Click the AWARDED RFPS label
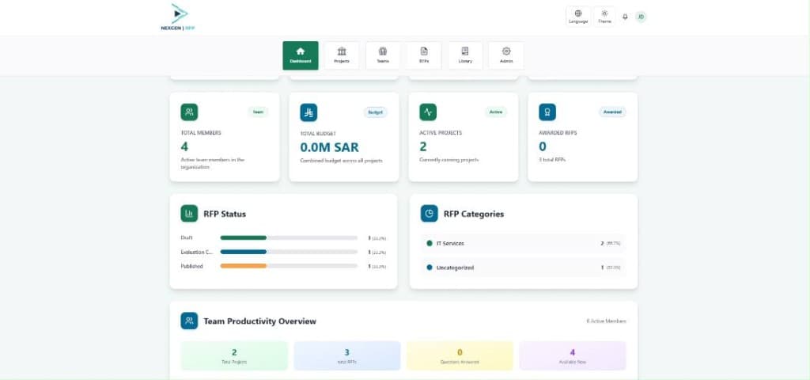This screenshot has width=810, height=380. click(x=558, y=133)
